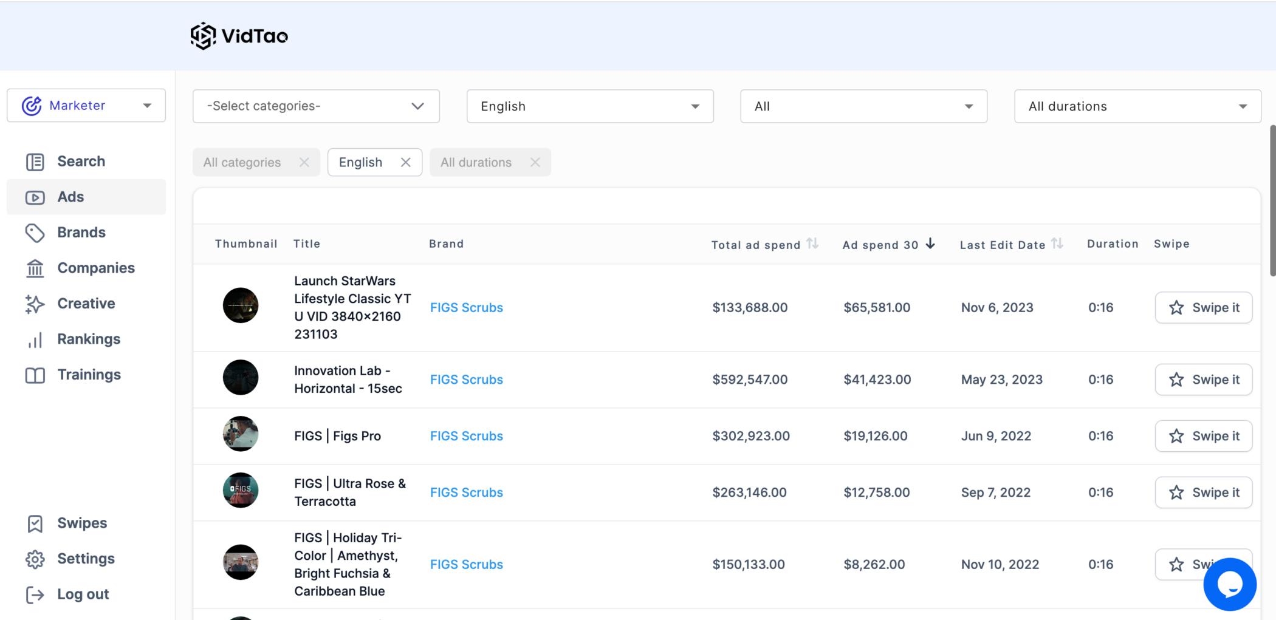Click star icon in Holiday Tri-Color row

click(1176, 565)
